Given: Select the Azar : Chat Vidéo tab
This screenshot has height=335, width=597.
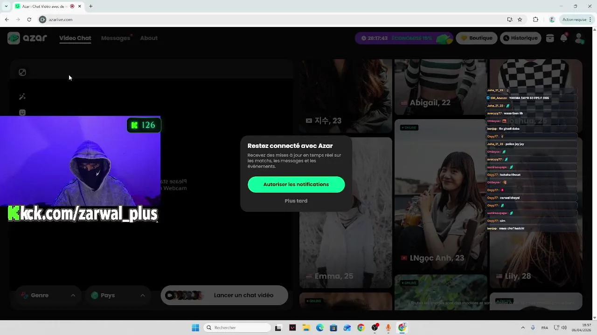Looking at the screenshot, I should click(48, 7).
